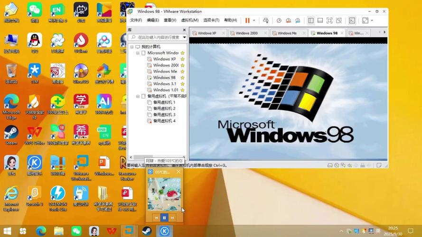
Task: Click the send Ctrl+Alt+Del toolbar icon
Action: pos(266,20)
